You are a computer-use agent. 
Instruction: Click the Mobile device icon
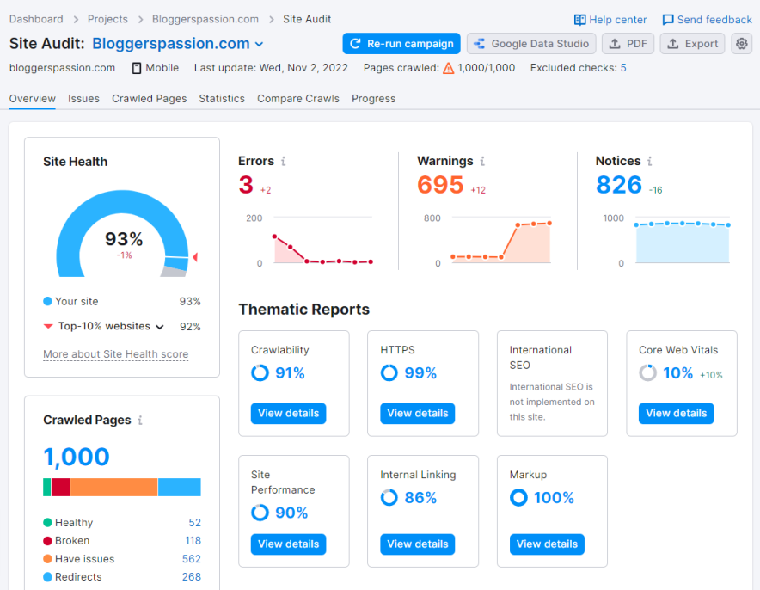point(137,68)
